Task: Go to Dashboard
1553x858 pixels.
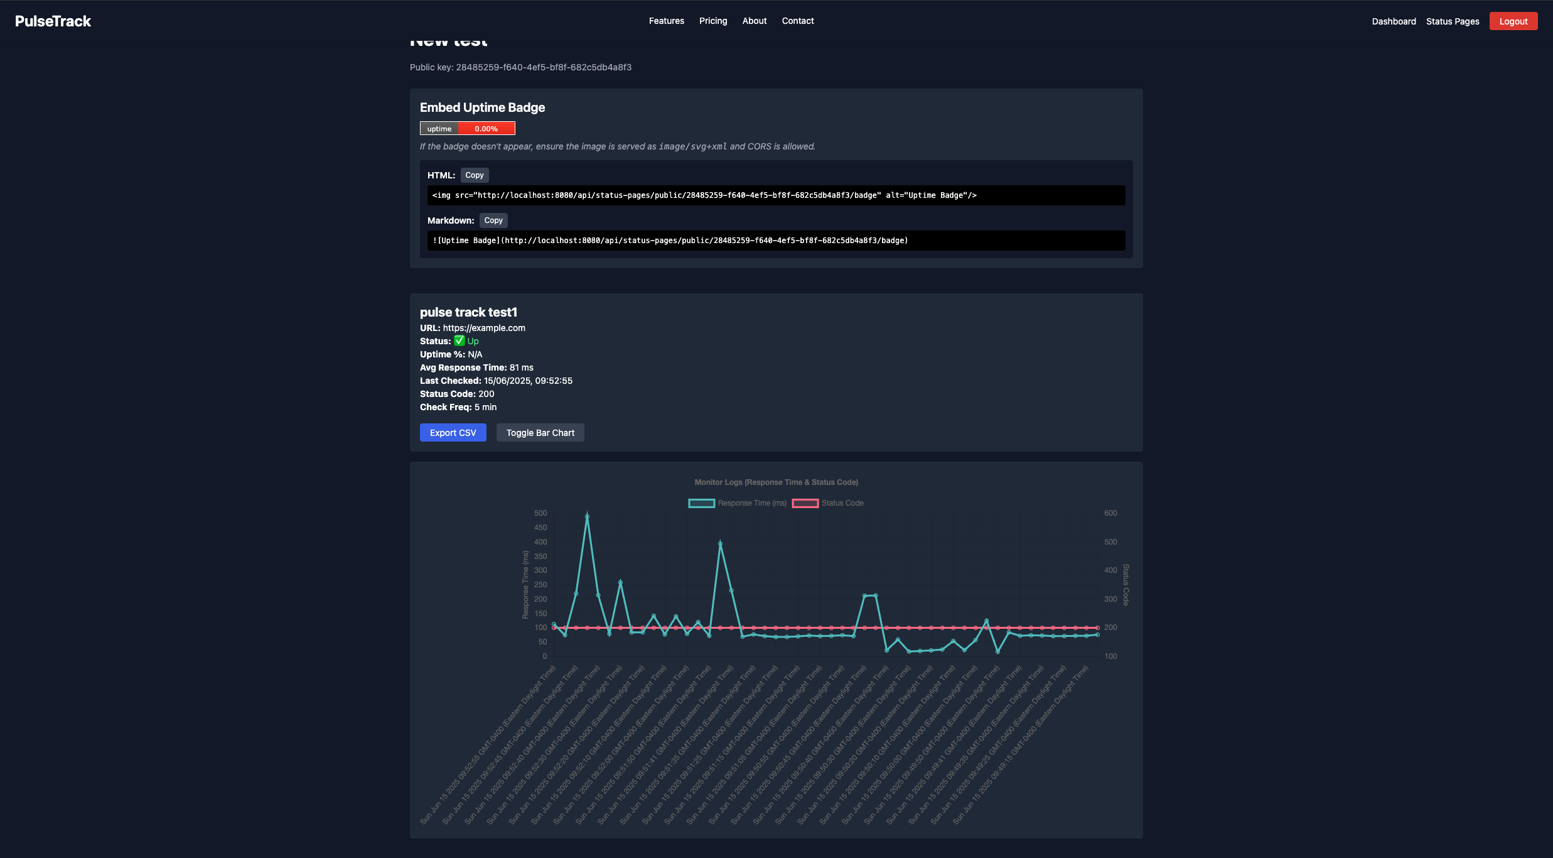Action: [1394, 21]
